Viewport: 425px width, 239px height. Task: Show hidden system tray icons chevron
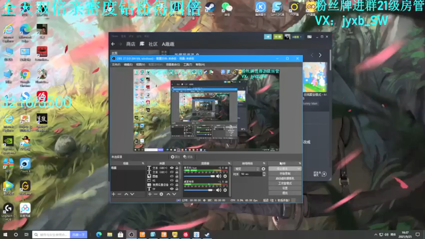(376, 234)
